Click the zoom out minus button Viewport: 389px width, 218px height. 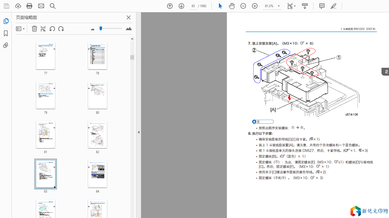tap(243, 6)
